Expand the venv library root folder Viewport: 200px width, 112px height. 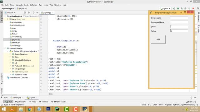point(7,19)
